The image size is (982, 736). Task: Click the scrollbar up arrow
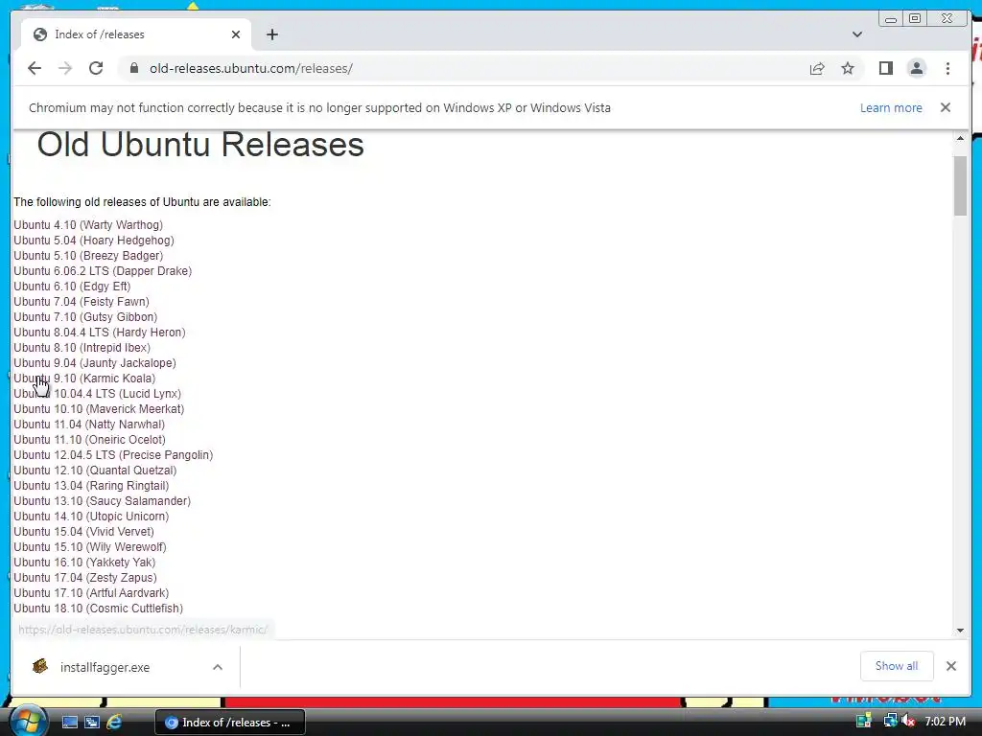point(960,138)
